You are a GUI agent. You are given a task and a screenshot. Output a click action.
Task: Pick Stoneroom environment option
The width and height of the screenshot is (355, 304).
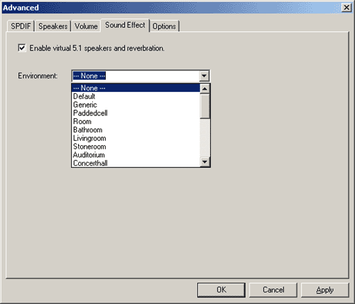click(136, 147)
